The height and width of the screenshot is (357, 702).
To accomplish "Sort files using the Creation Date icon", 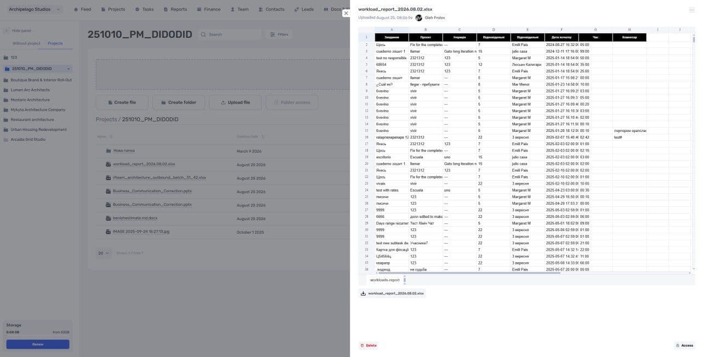I will pos(263,136).
